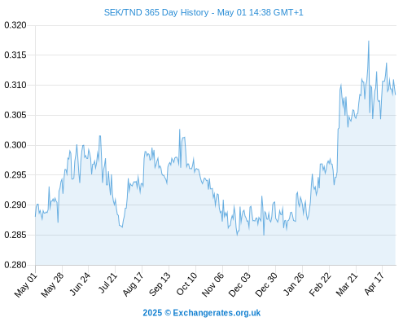
Task: Click the 0.320 y-axis value label
Action: tap(15, 25)
